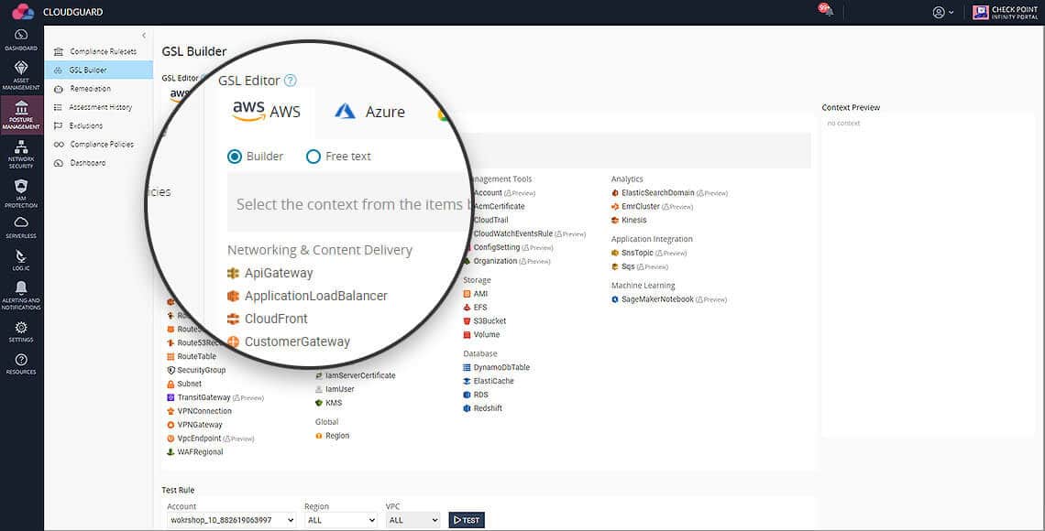Choose the AcmCertificate entity

point(500,206)
